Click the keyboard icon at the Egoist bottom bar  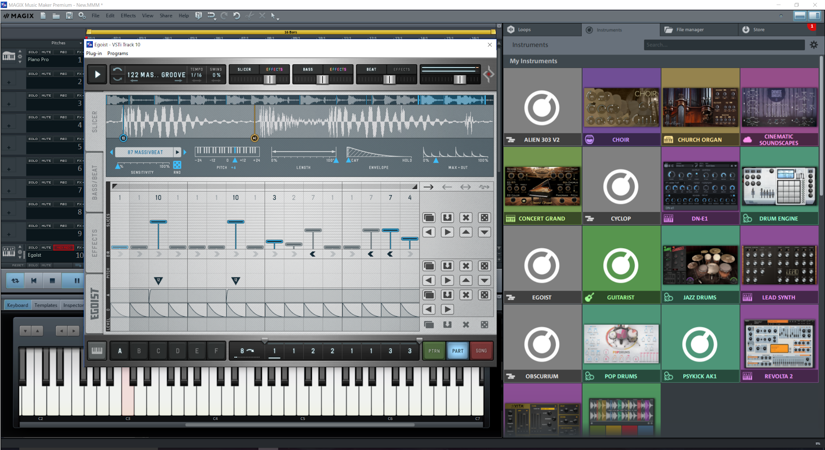point(97,351)
